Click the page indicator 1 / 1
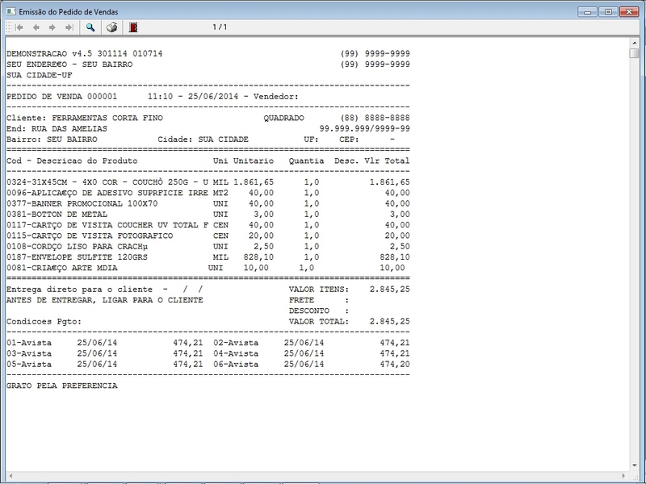 tap(220, 27)
